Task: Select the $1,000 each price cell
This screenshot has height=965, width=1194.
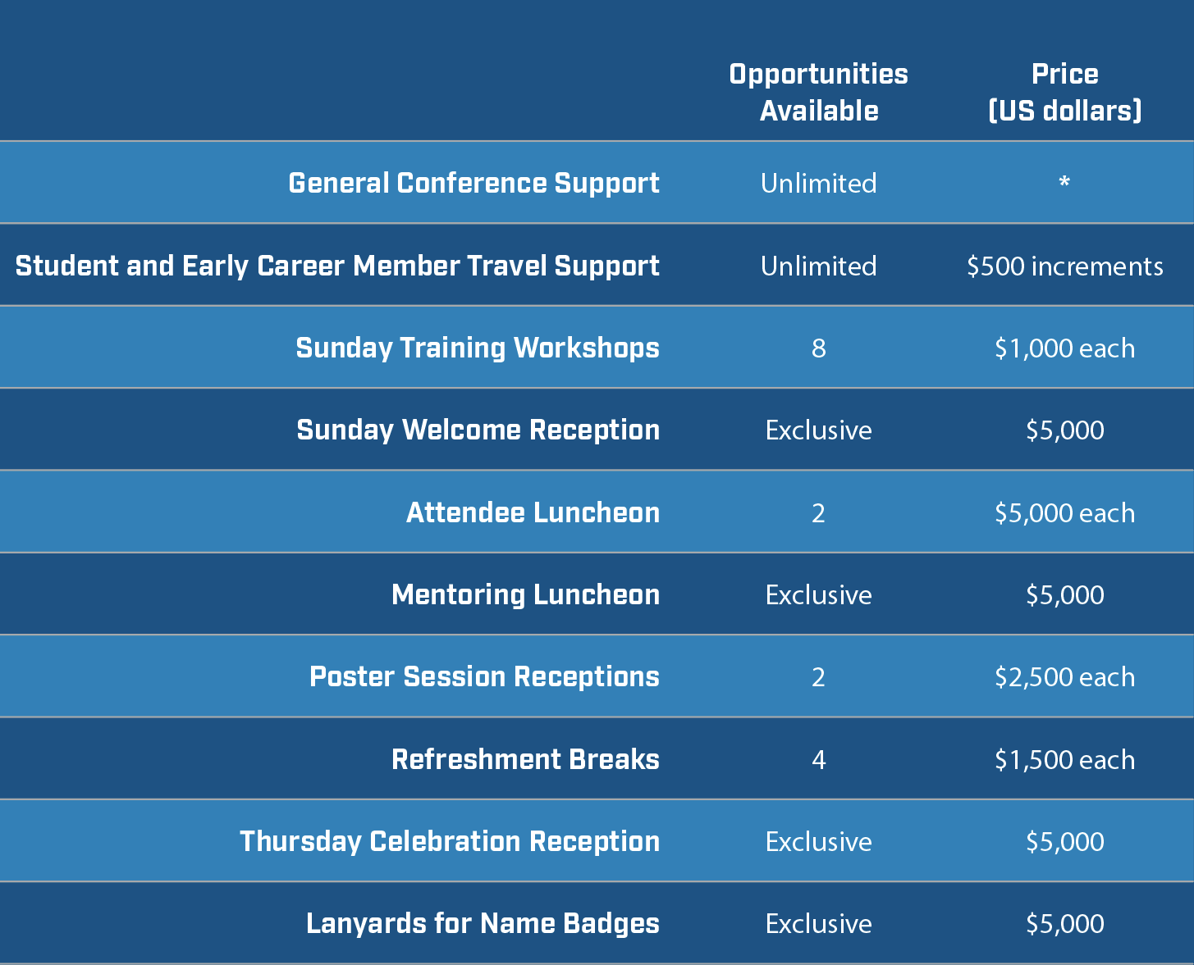Action: 1065,348
